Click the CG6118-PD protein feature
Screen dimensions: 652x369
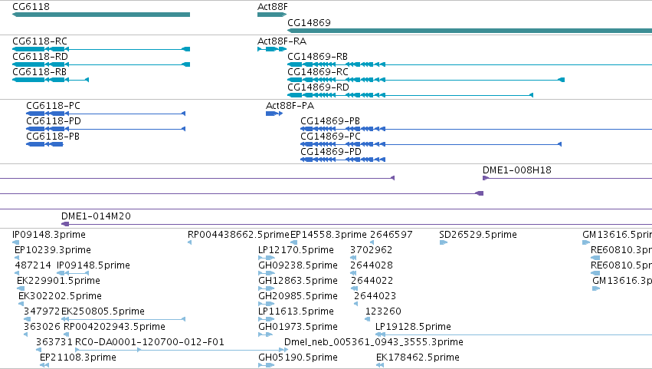click(x=106, y=129)
